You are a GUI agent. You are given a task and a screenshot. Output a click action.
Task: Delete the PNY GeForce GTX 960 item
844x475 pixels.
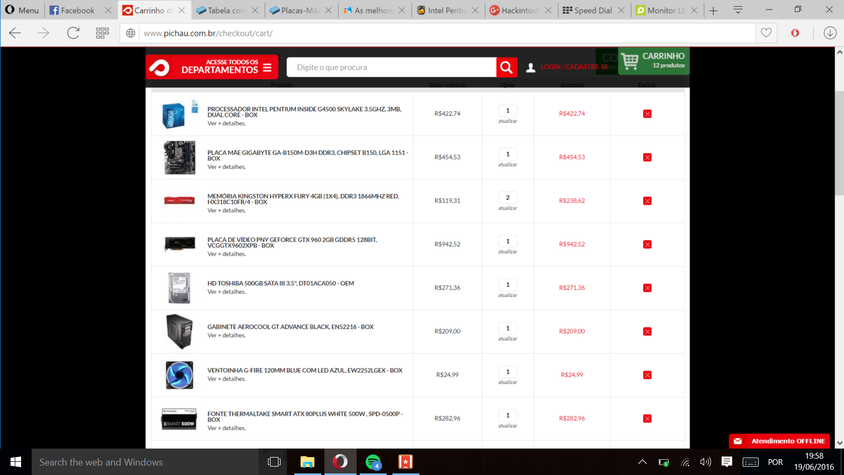pyautogui.click(x=647, y=244)
